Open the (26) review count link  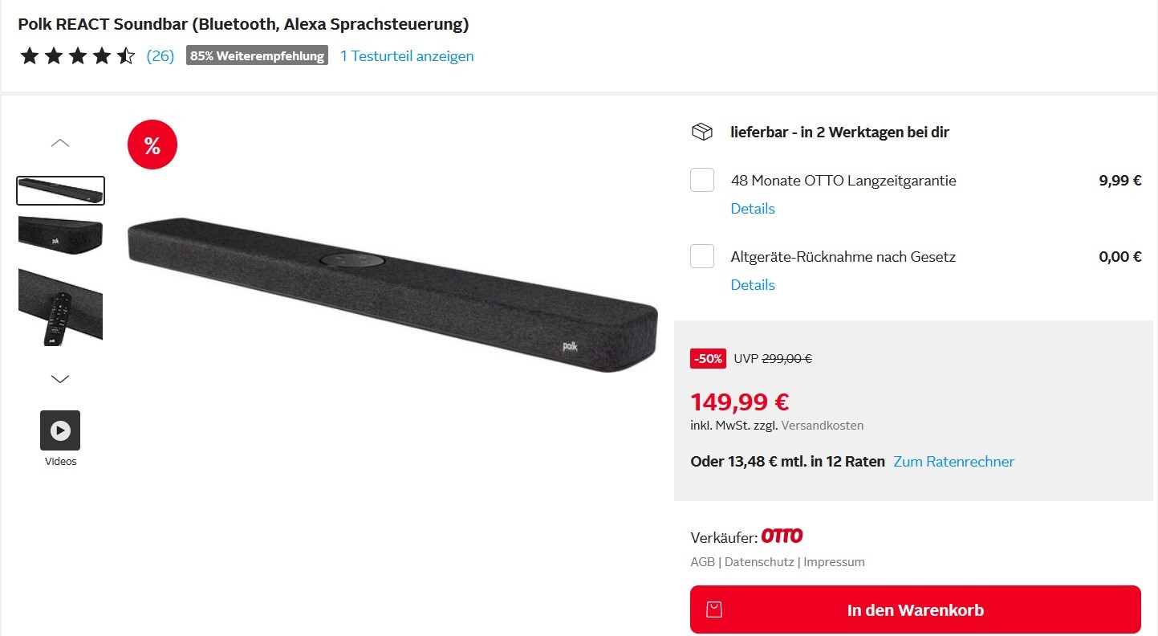[x=160, y=56]
